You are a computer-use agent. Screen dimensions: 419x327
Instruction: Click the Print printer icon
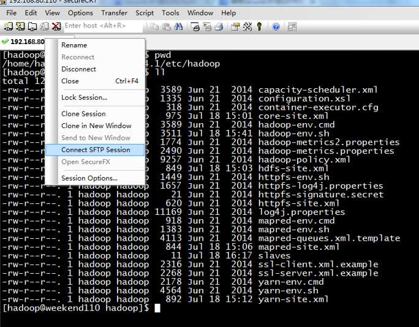point(219,26)
